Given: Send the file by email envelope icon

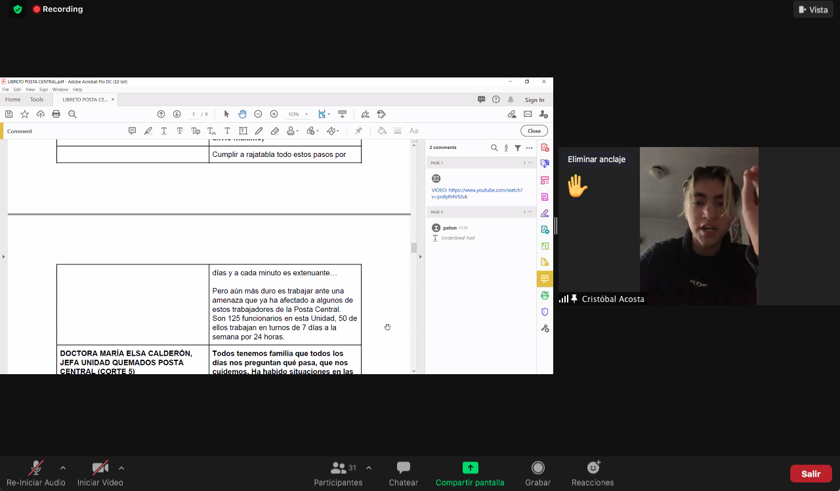Looking at the screenshot, I should [528, 114].
